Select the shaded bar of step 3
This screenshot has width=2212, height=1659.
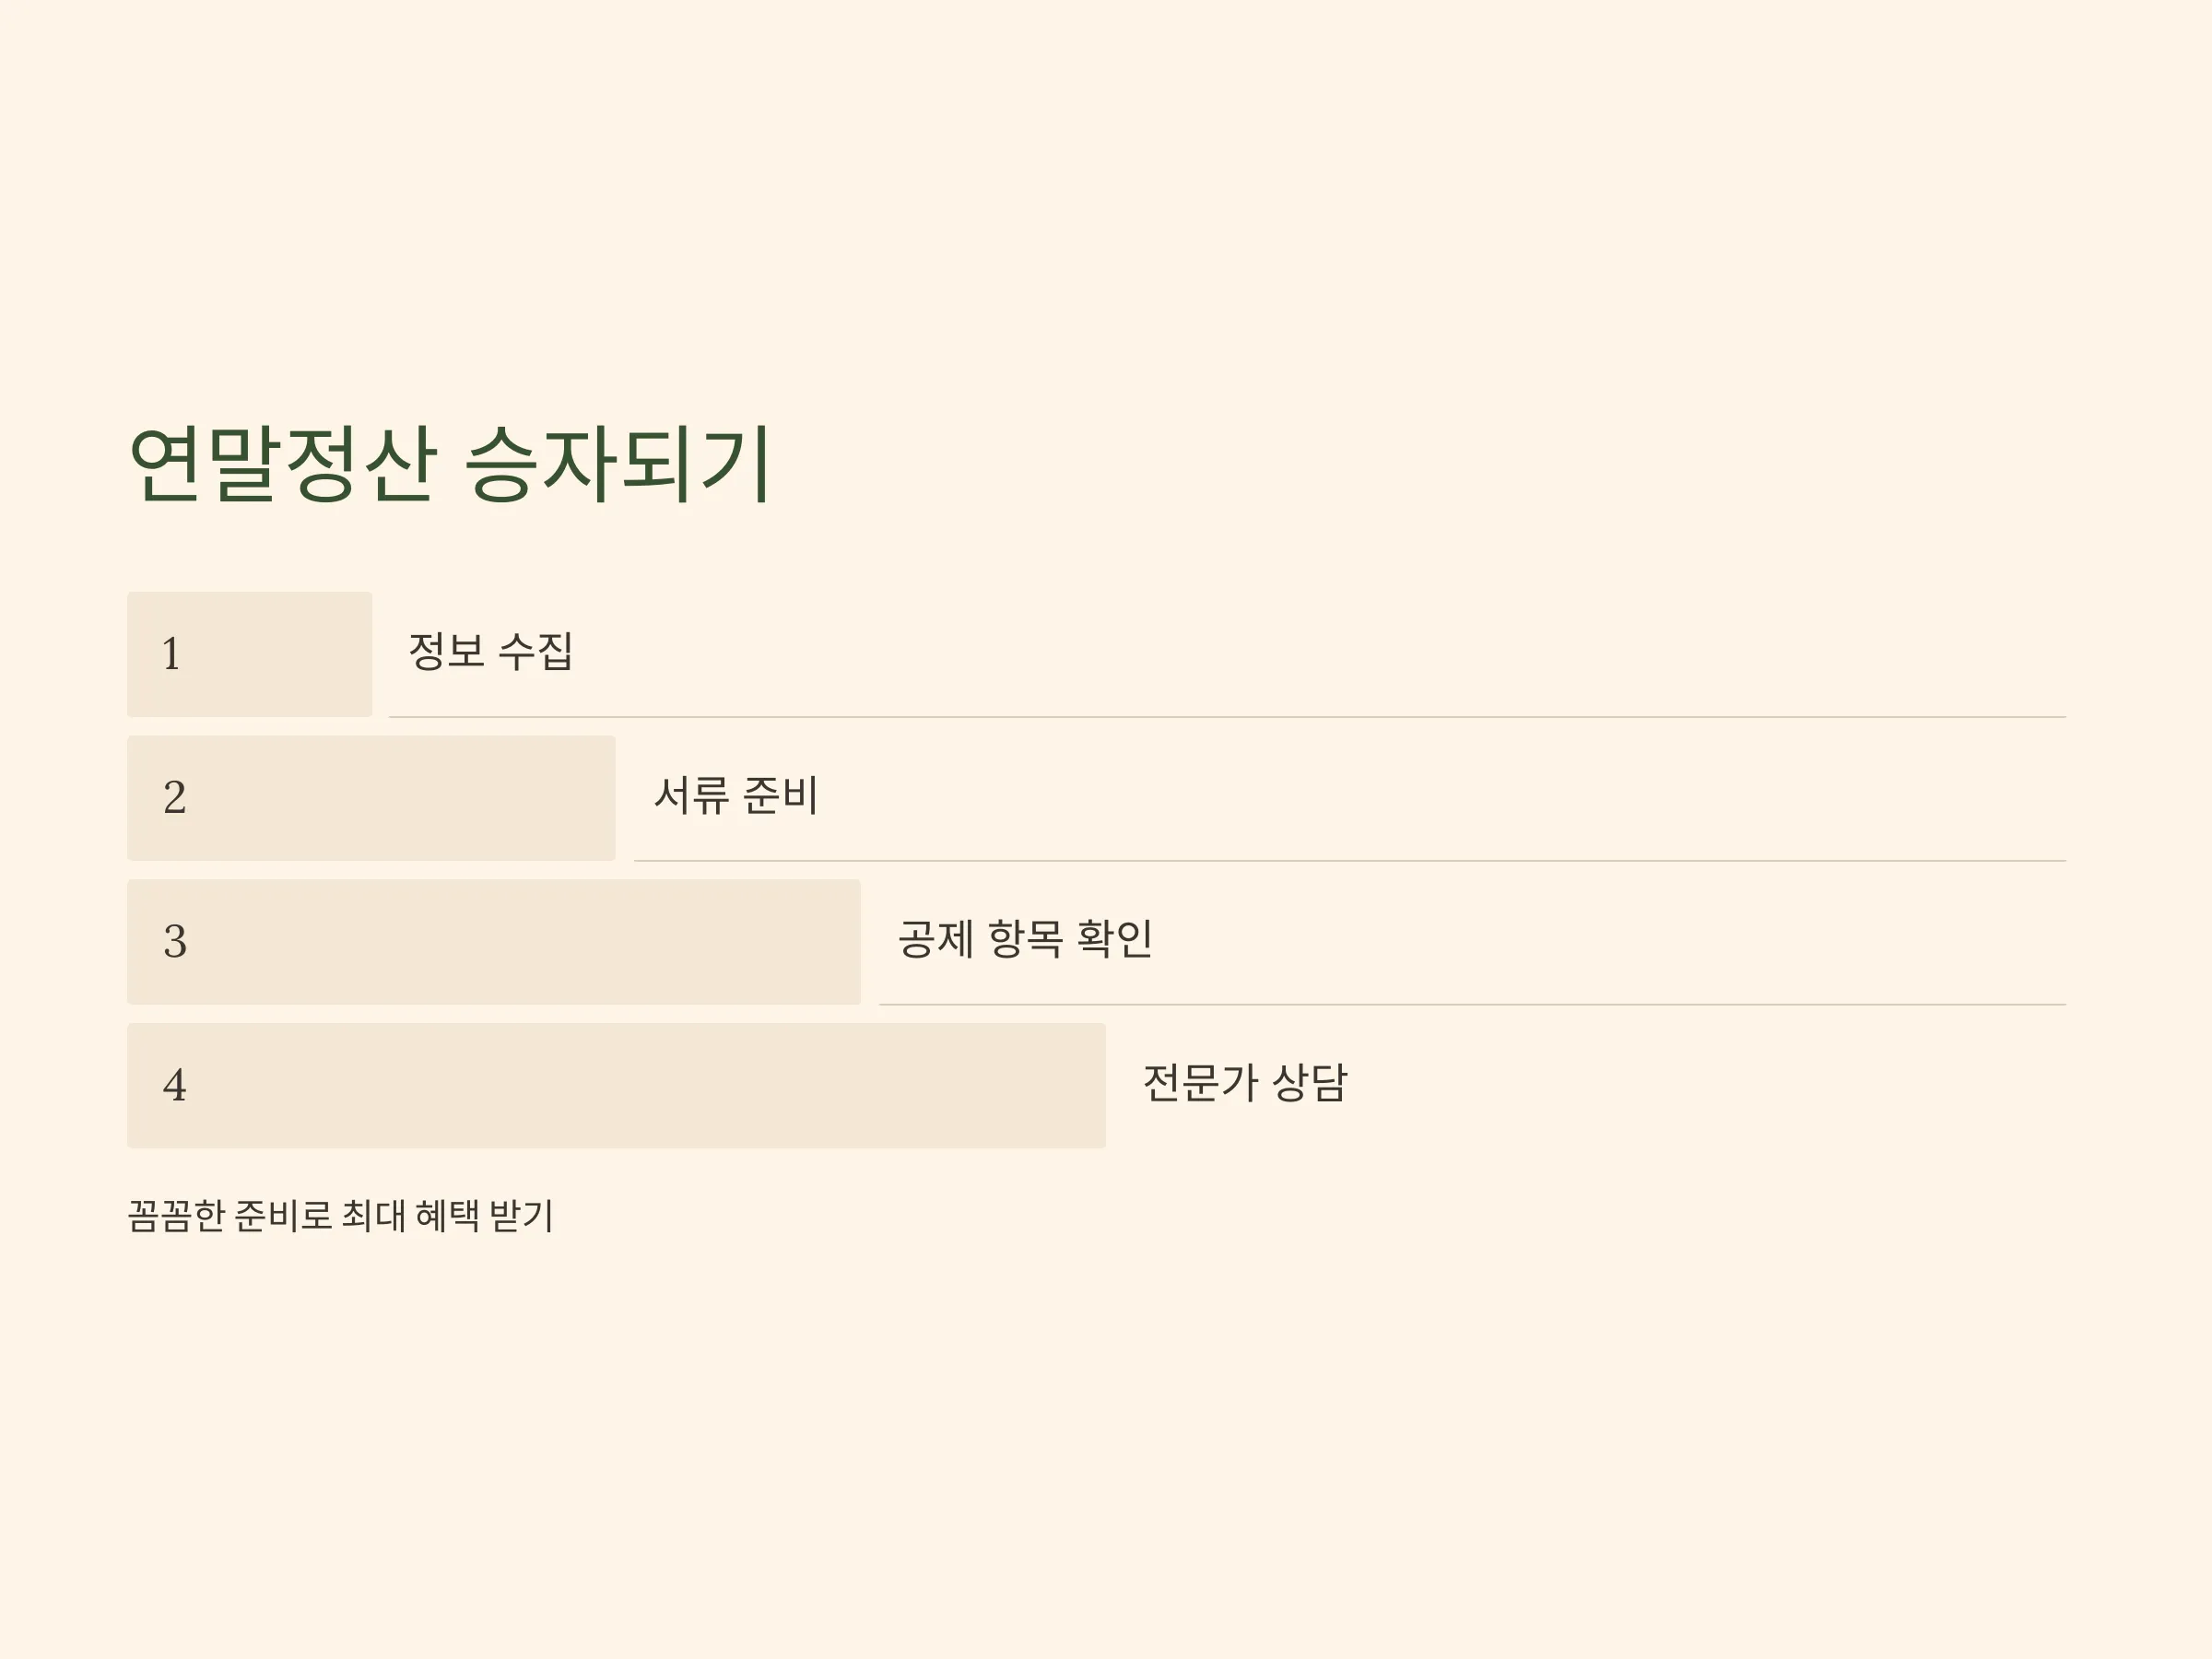494,942
